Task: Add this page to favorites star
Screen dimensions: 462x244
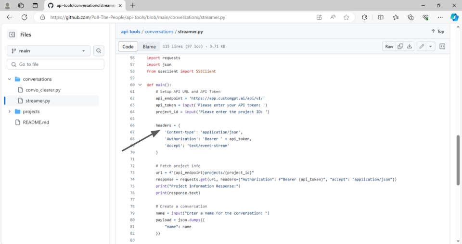Action: (346, 17)
